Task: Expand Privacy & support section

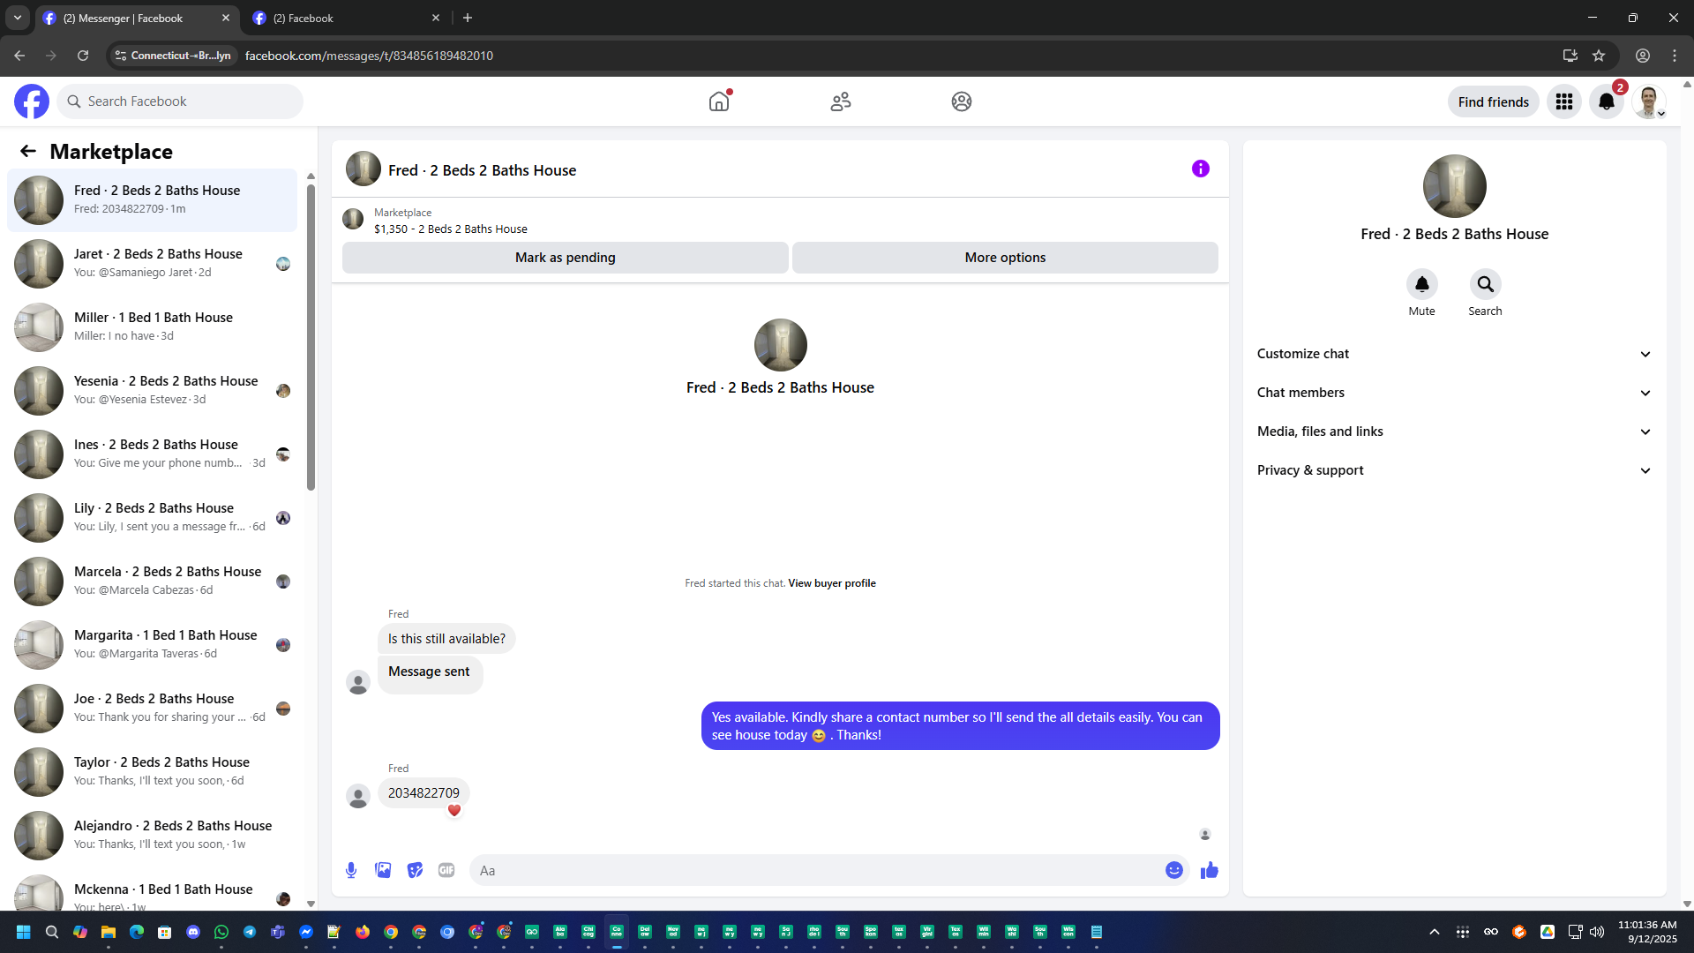Action: (x=1454, y=470)
